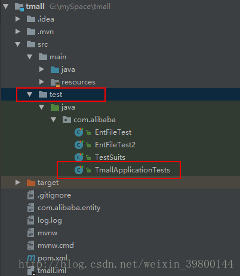The height and width of the screenshot is (276, 240).
Task: Expand the target folder
Action: pos(18,183)
